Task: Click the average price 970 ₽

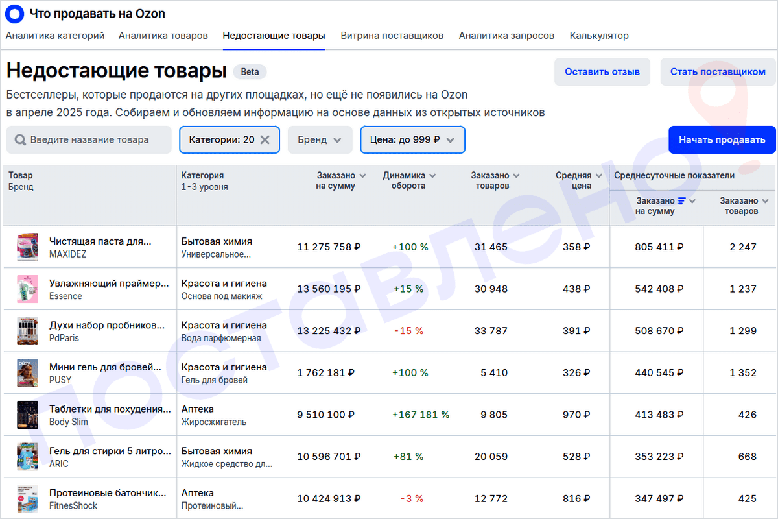Action: (x=576, y=415)
